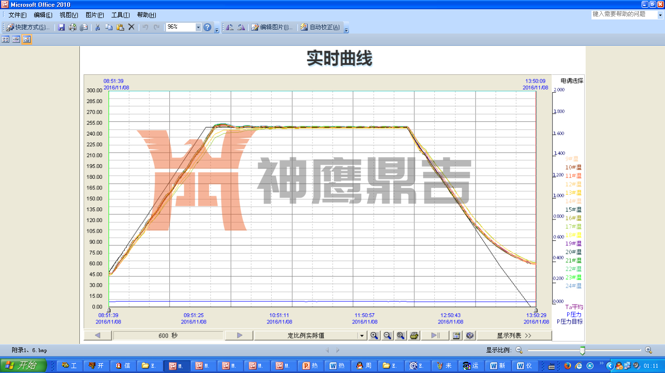Screen dimensions: 665x373
Task: Click the chart's scroll-right arrow button
Action: pos(240,335)
